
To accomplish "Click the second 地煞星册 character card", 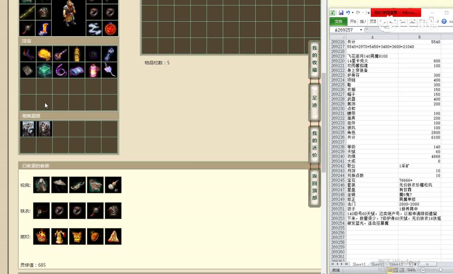I will pos(45,129).
